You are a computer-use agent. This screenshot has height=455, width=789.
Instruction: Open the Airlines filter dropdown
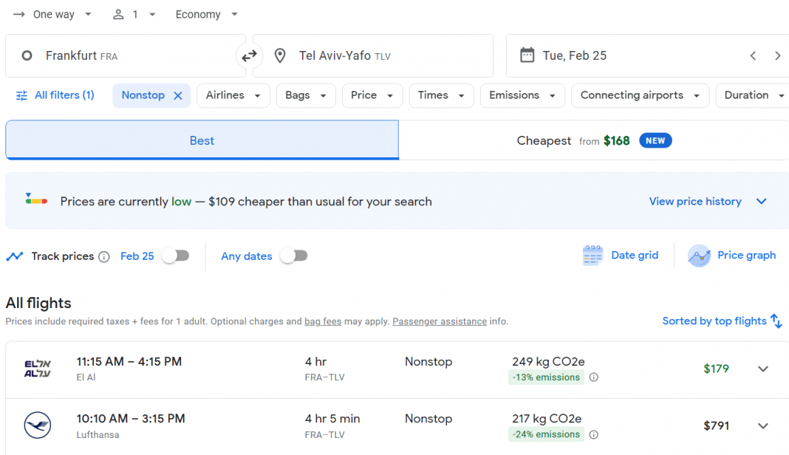coord(233,95)
